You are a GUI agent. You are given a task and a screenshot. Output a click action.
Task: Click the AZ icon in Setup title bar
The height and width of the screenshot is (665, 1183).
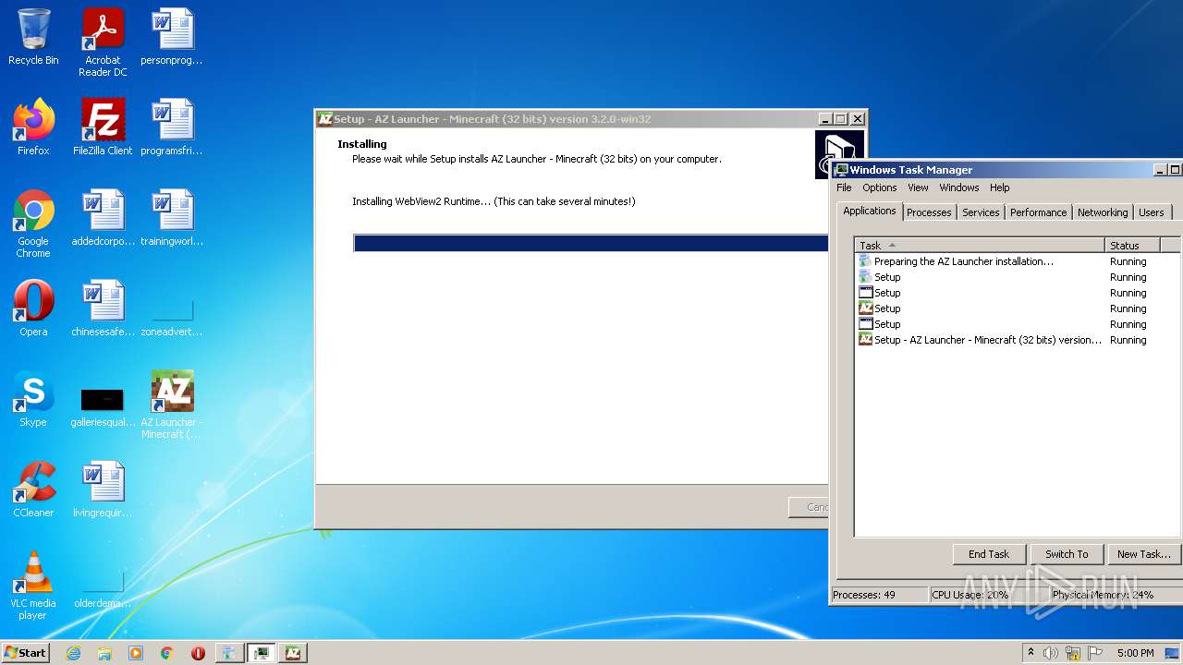click(x=324, y=119)
